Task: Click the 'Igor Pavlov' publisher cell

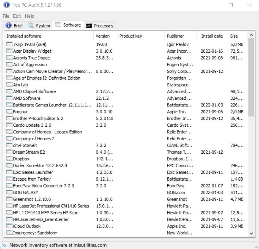Action: [x=178, y=44]
